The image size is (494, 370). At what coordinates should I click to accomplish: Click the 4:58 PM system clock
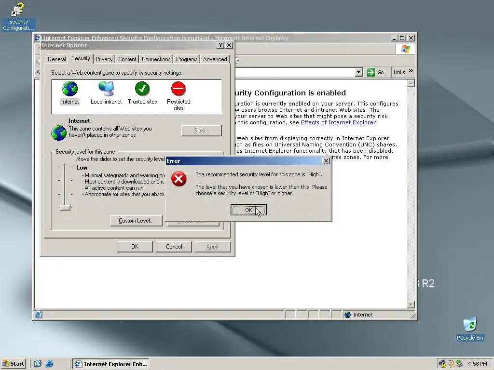[x=478, y=364]
